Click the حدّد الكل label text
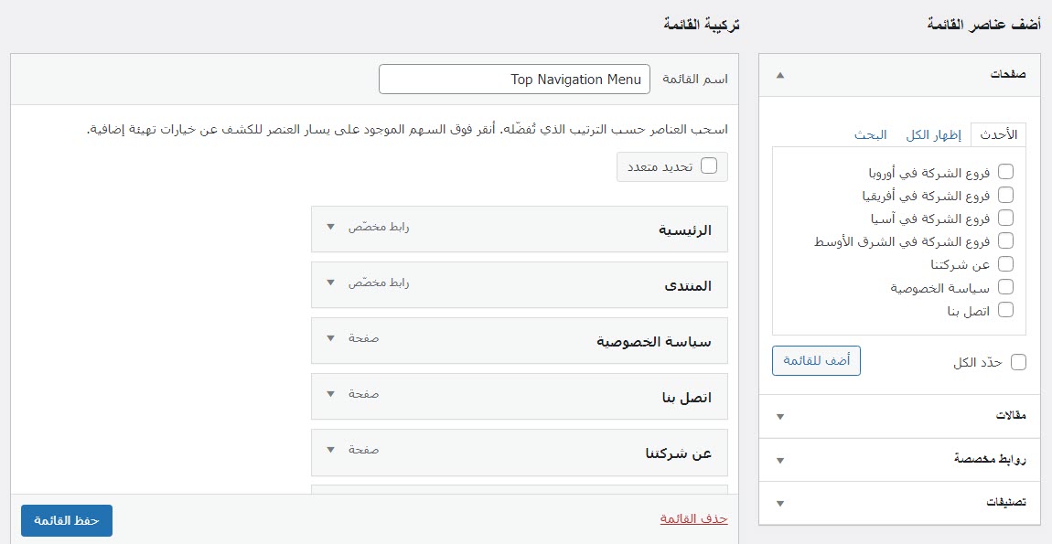This screenshot has width=1052, height=544. tap(978, 362)
